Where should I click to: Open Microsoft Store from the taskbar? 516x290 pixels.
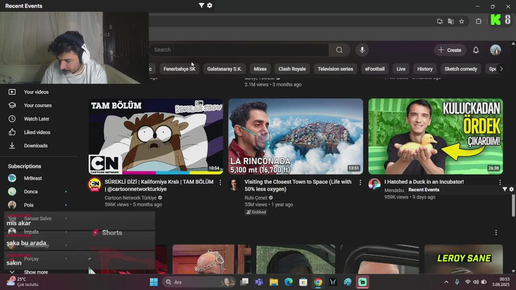tap(303, 282)
